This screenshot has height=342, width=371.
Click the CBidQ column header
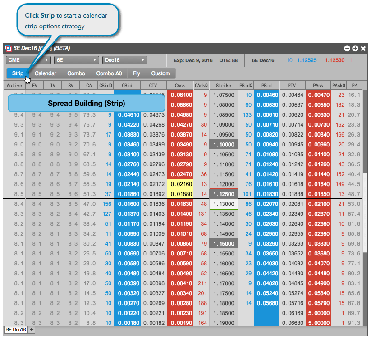pyautogui.click(x=106, y=85)
